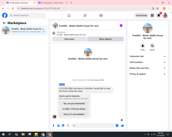Show hidden system tray icons chevron
172x137 pixels.
[145, 134]
